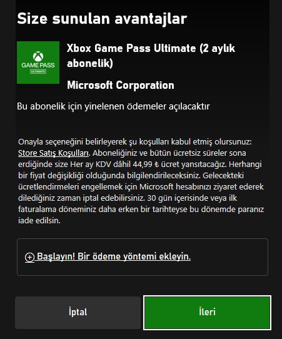Click the Onayla seçeneğini belirleyerek terms line

coord(135,142)
